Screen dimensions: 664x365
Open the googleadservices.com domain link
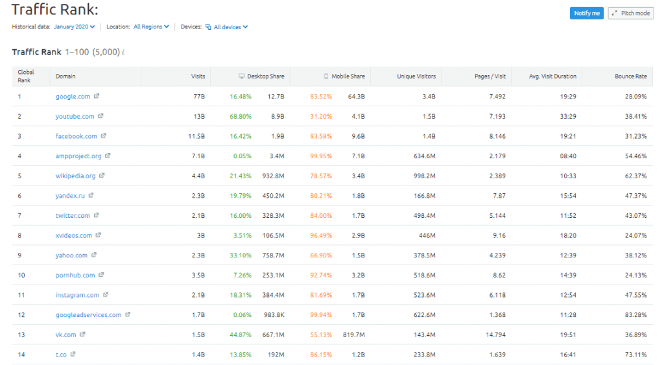[88, 315]
